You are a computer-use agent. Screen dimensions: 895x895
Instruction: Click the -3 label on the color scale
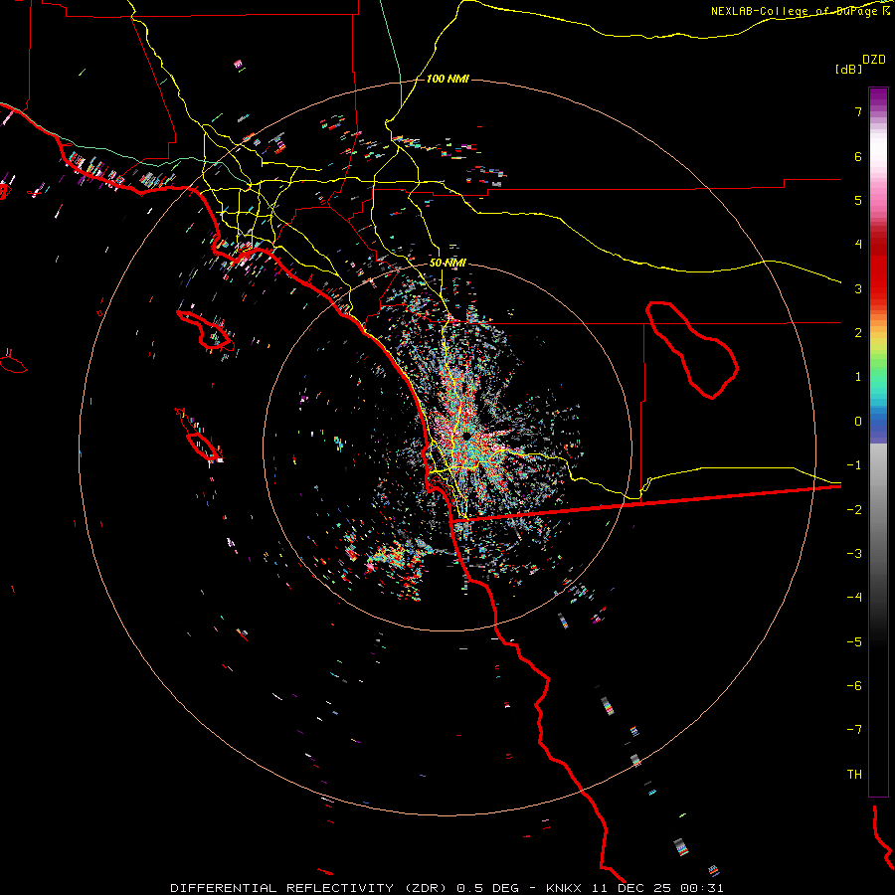854,554
